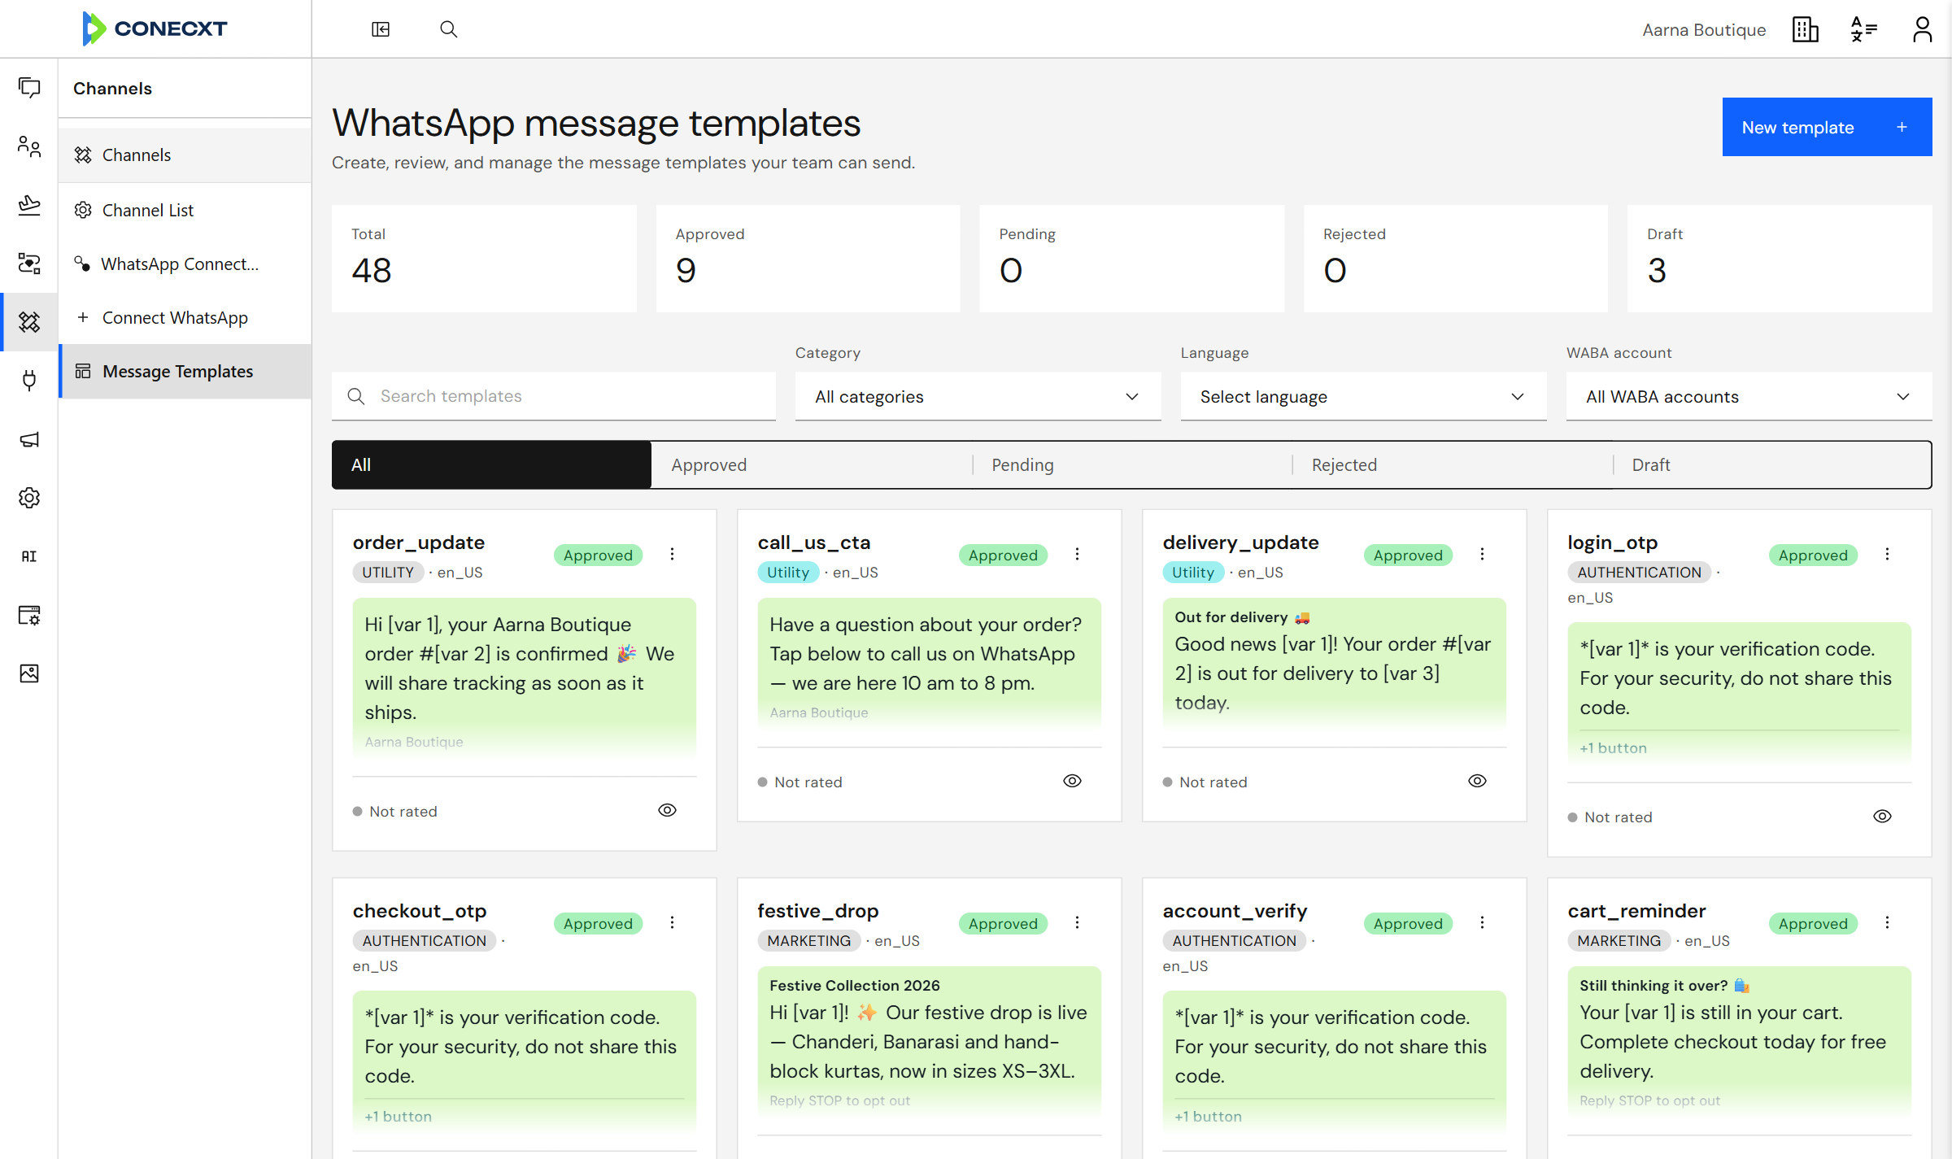This screenshot has width=1952, height=1159.
Task: Open the user profile icon
Action: [x=1922, y=29]
